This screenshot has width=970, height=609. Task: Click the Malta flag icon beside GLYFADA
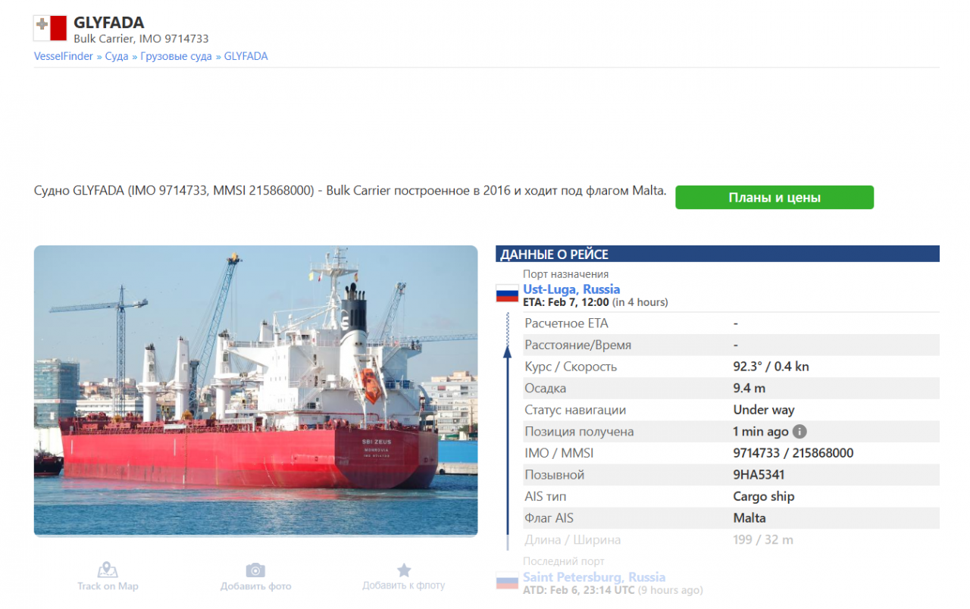50,28
